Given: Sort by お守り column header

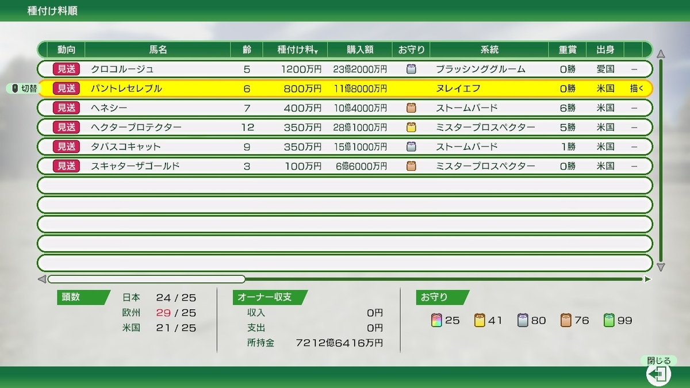Looking at the screenshot, I should (411, 50).
